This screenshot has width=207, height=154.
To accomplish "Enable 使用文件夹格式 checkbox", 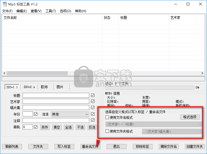I will (x=107, y=131).
